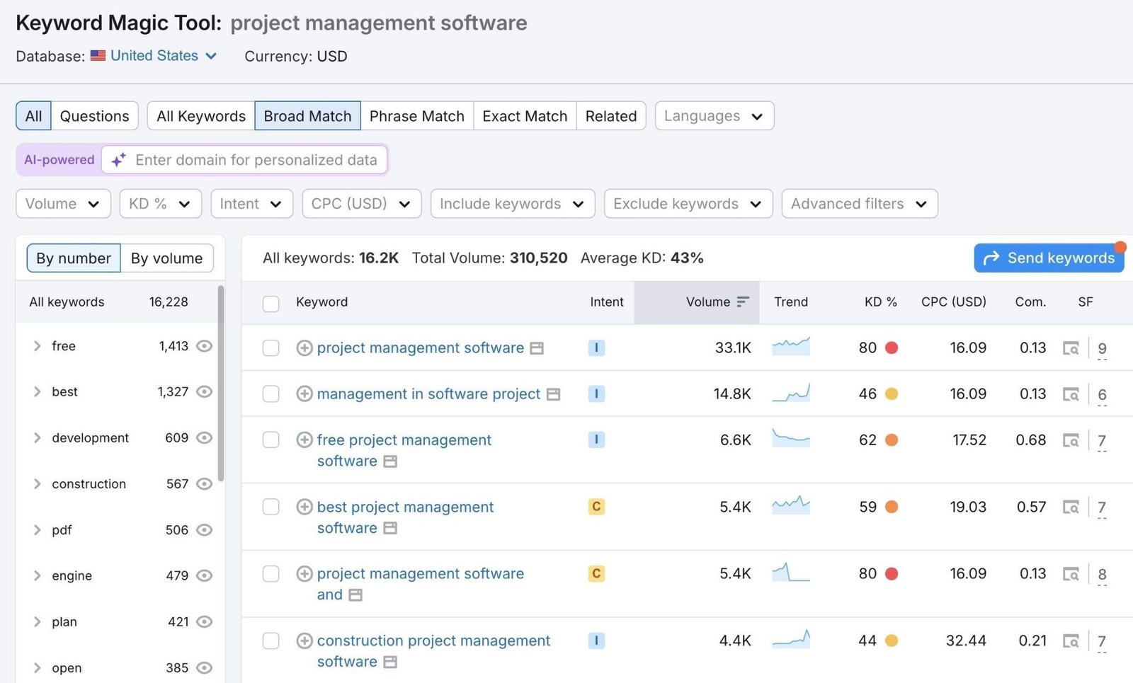Screen dimensions: 1133x683
Task: Open the CPC (USD) filter dropdown
Action: coord(362,204)
